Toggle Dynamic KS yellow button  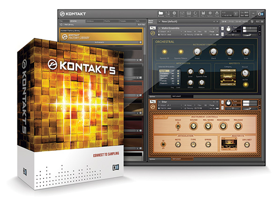[x=165, y=52]
